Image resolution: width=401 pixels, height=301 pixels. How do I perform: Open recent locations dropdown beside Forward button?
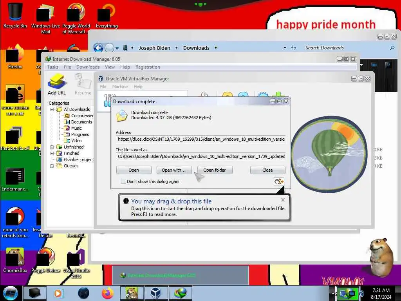tap(117, 48)
